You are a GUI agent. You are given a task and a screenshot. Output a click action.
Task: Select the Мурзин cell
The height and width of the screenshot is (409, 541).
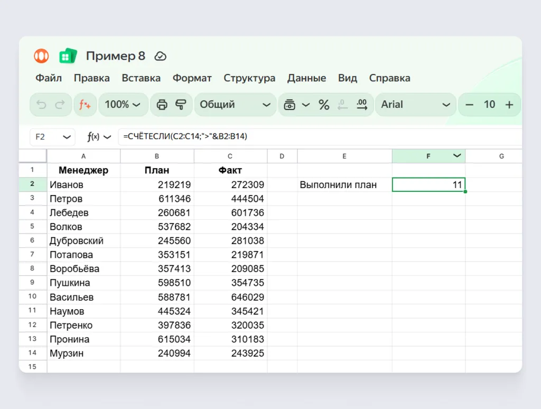(83, 353)
